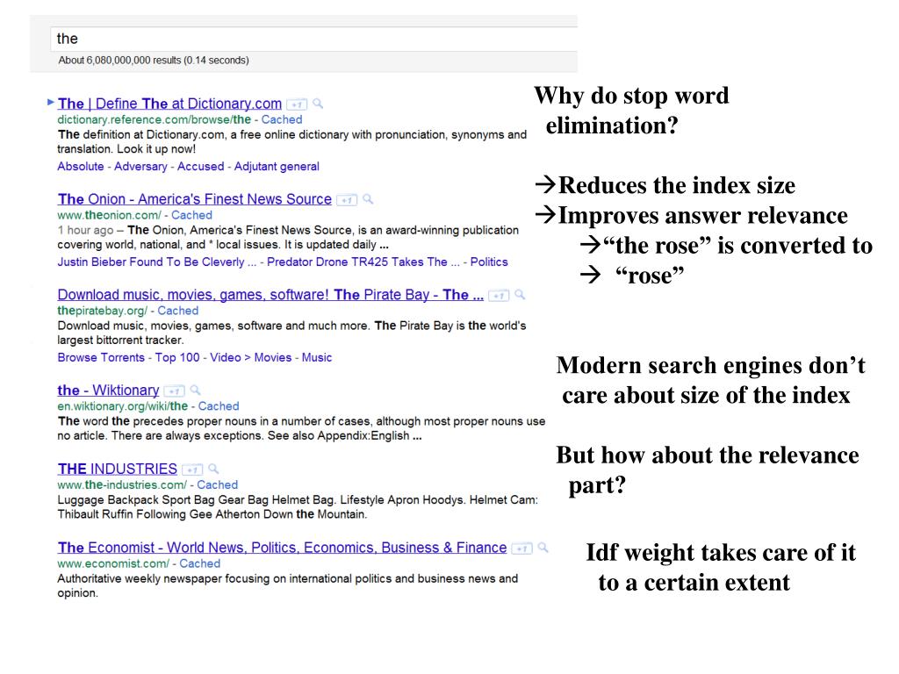Click magnifier preview icon beside The Onion result
This screenshot has width=899, height=674.
point(368,199)
